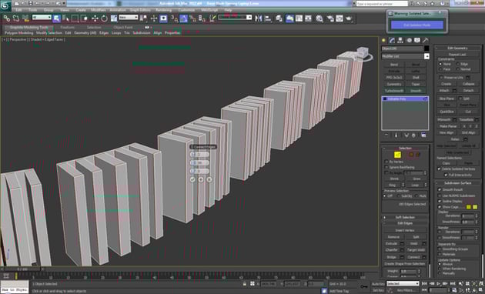This screenshot has height=294, width=485.
Task: Click the ViewCube in the viewport
Action: tap(363, 53)
